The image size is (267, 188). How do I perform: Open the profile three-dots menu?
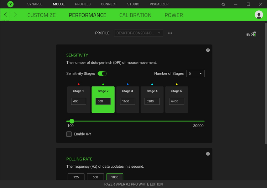coord(170,33)
